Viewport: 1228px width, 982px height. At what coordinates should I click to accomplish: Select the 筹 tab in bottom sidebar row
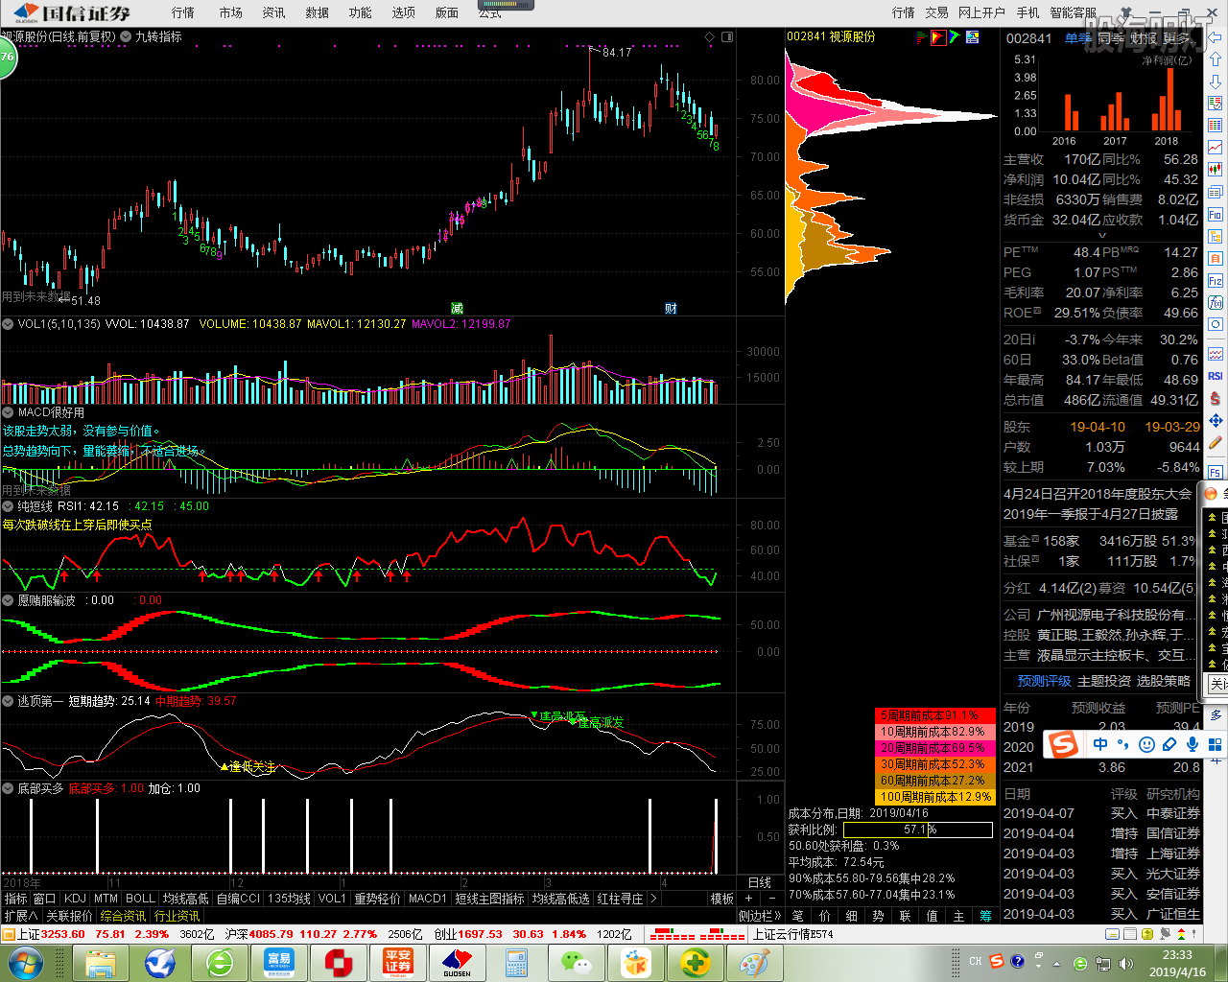[986, 916]
